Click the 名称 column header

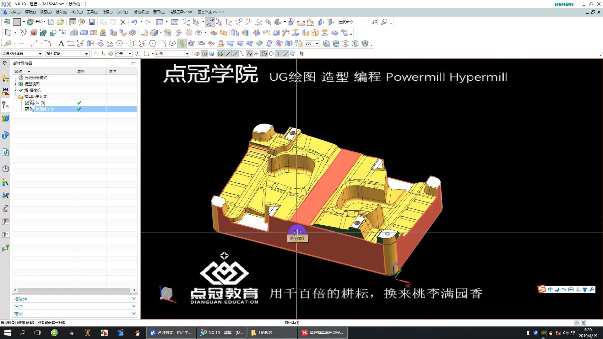[19, 71]
